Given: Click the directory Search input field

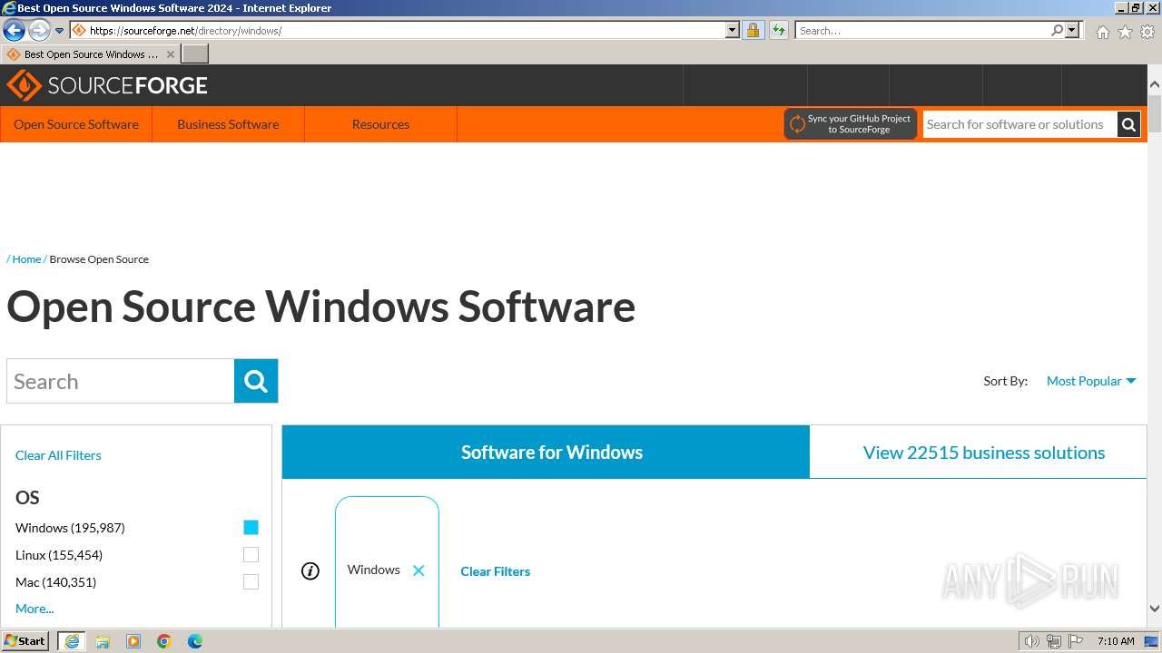Looking at the screenshot, I should click(121, 381).
